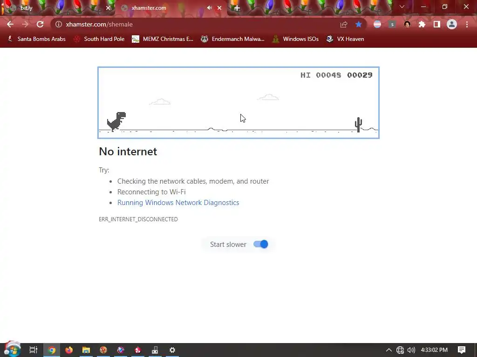Open the South Hard Pole bookmark
Image resolution: width=477 pixels, height=357 pixels.
pos(99,39)
